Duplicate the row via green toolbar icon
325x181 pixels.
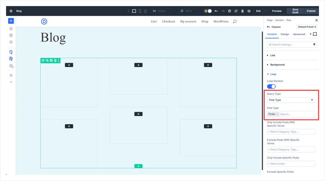(x=47, y=60)
